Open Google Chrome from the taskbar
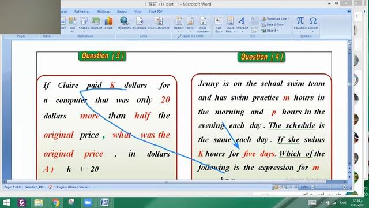Viewport: 369px width, 208px height. (x=56, y=203)
